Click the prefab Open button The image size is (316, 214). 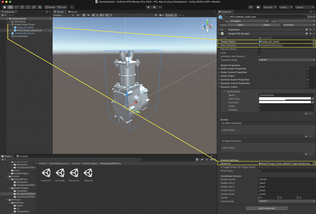tap(240, 25)
